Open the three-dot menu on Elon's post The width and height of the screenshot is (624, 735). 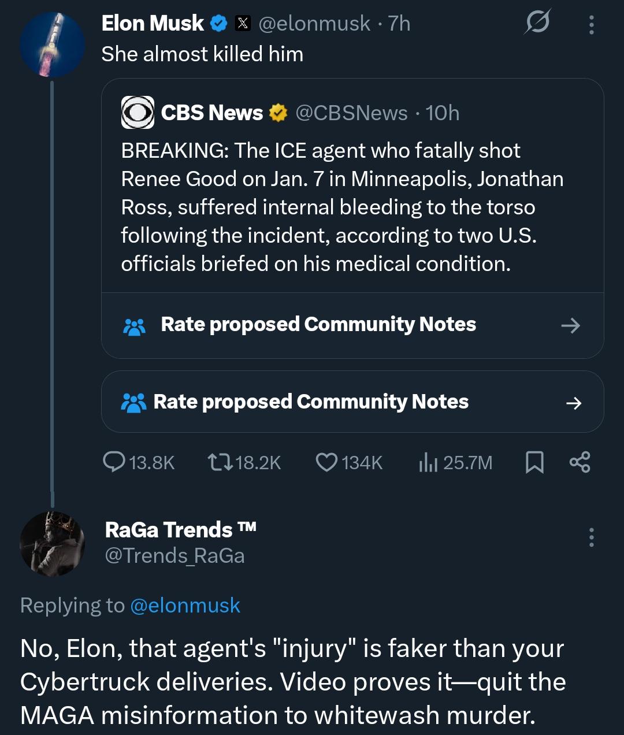[x=591, y=24]
